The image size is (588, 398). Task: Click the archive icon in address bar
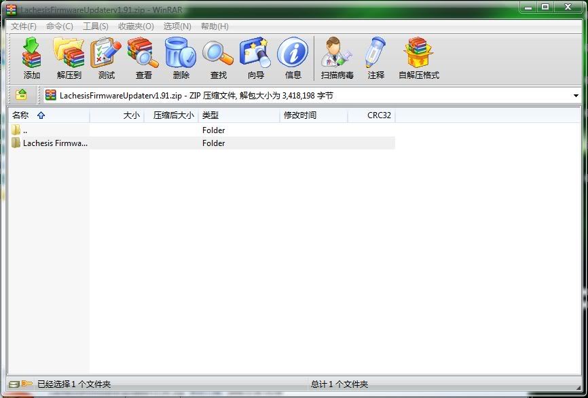(x=51, y=95)
